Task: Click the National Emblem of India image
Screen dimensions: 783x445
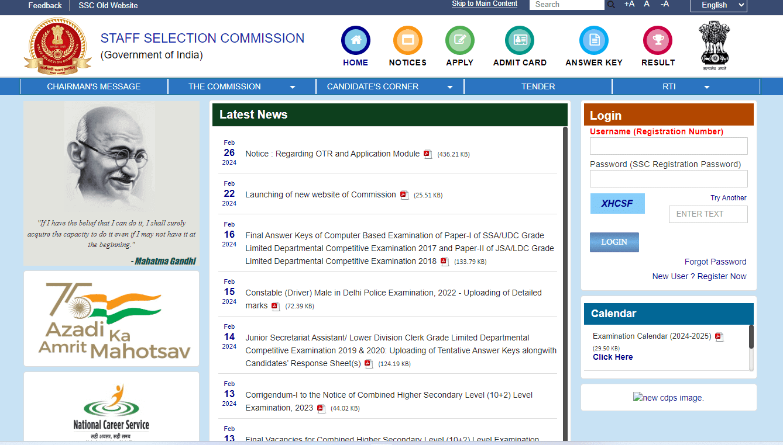Action: [715, 46]
